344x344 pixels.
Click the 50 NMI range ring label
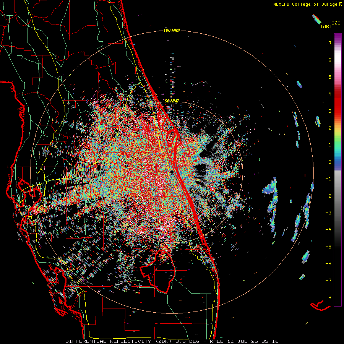pos(172,101)
